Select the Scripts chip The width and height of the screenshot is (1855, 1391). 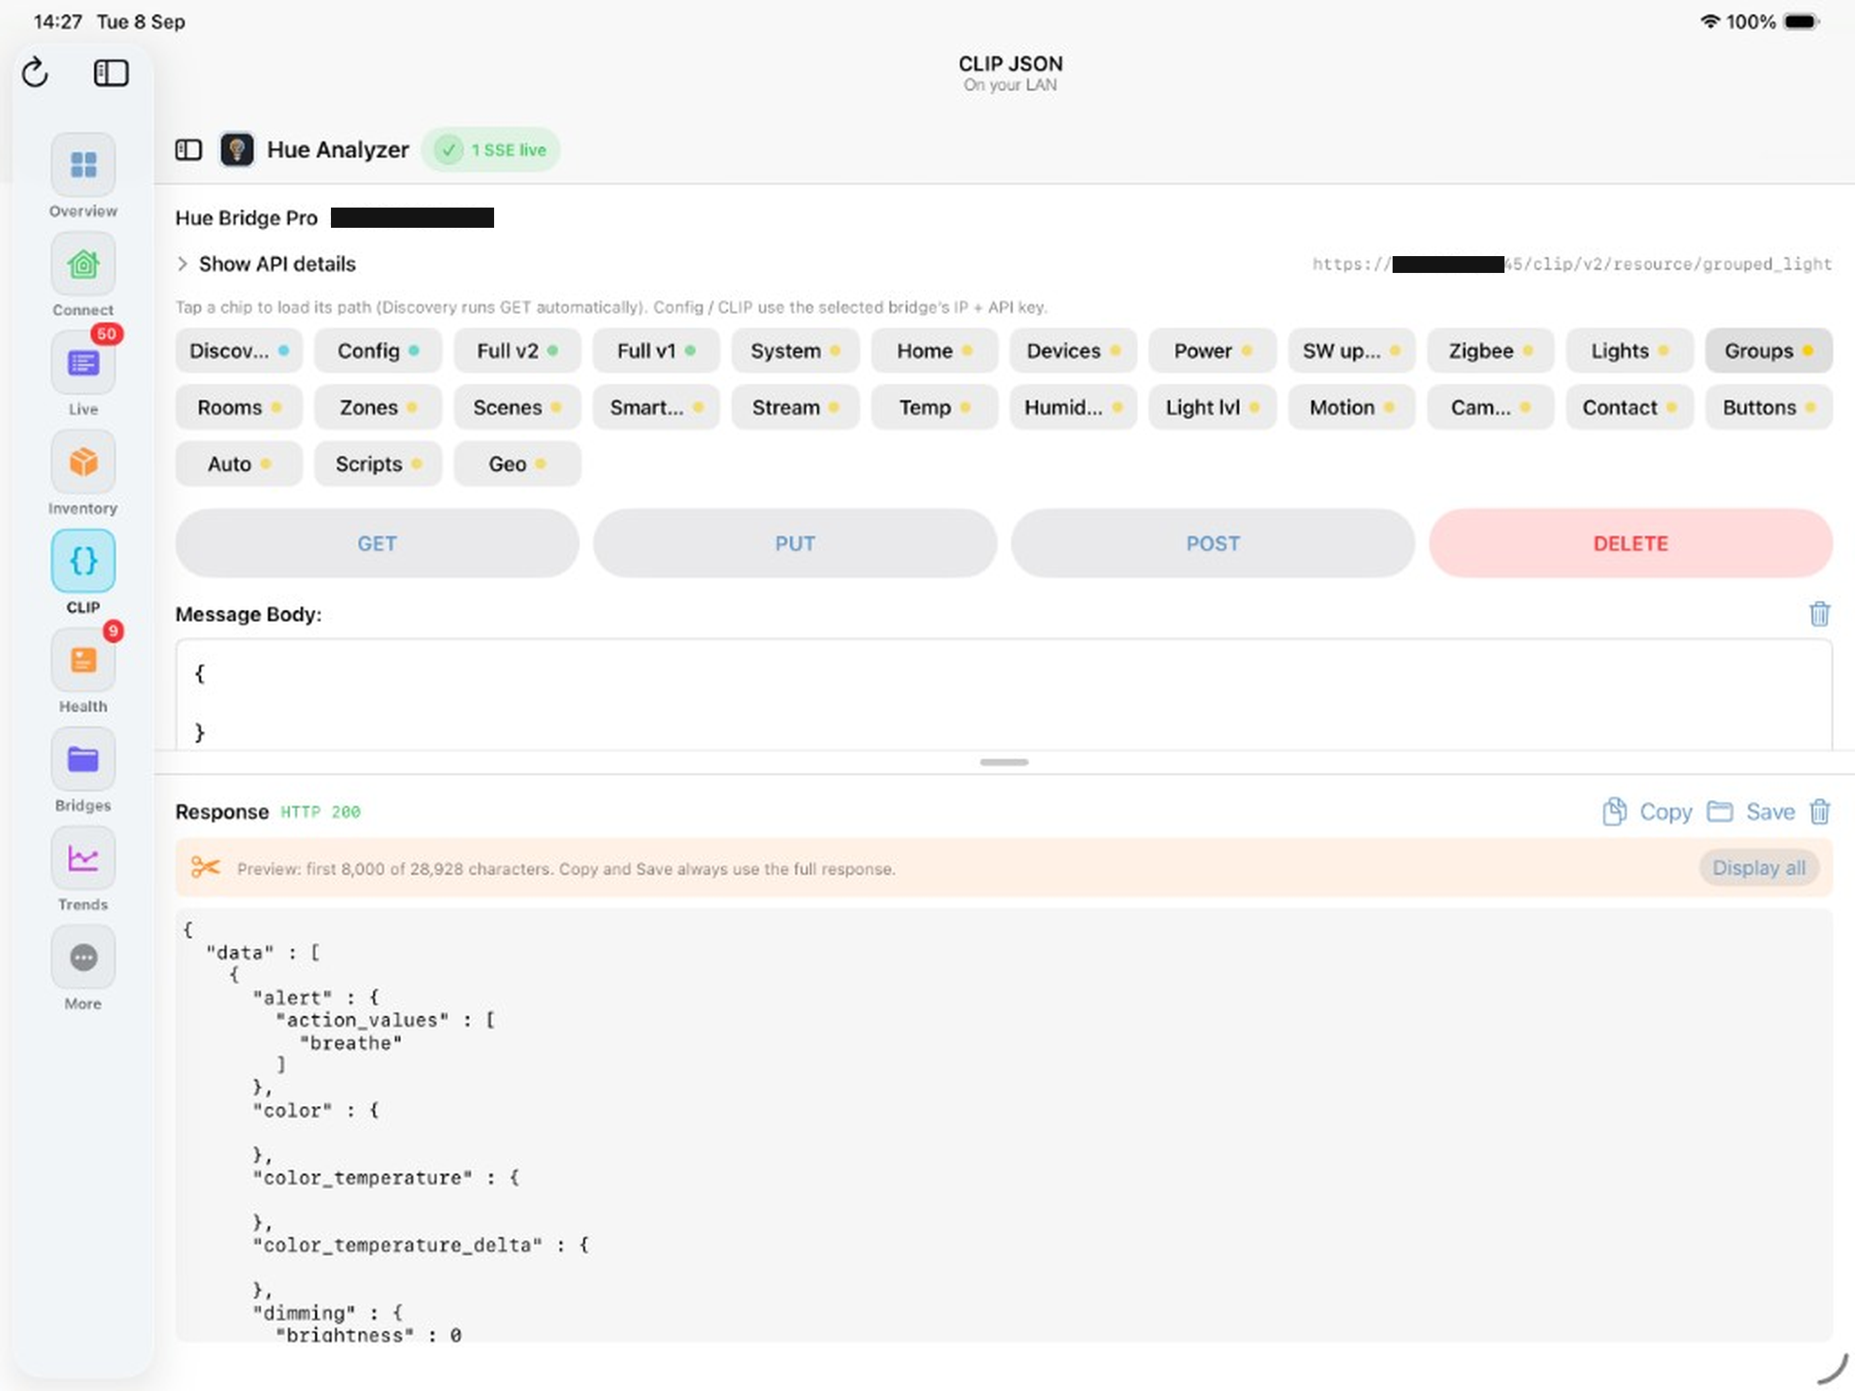pyautogui.click(x=377, y=464)
